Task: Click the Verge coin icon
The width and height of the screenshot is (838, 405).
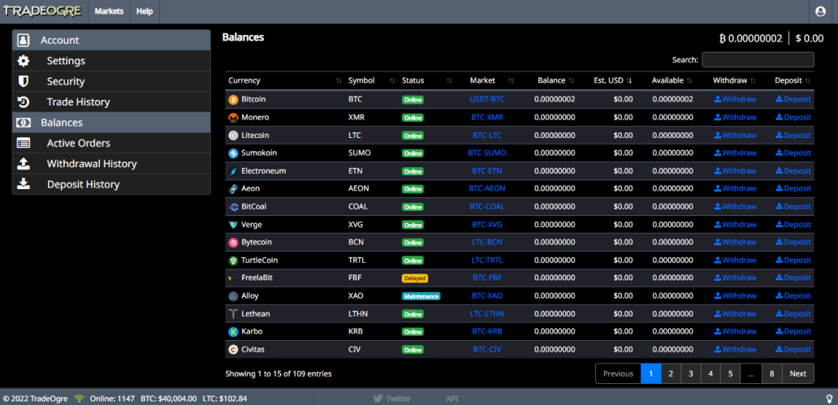Action: tap(233, 224)
